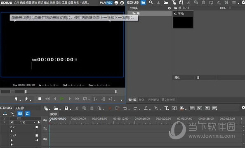Open the 渲染 menu
245x148 pixels.
pyautogui.click(x=59, y=2)
